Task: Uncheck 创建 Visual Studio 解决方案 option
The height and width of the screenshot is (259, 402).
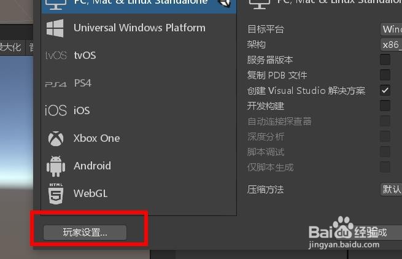Action: click(x=385, y=90)
